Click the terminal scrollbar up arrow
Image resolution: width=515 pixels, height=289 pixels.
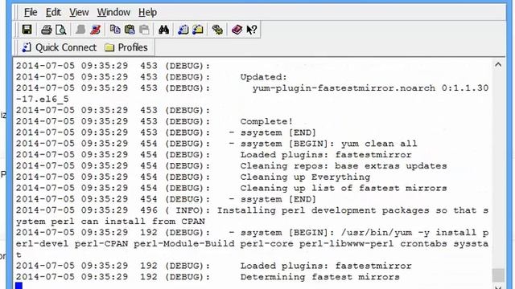click(498, 64)
